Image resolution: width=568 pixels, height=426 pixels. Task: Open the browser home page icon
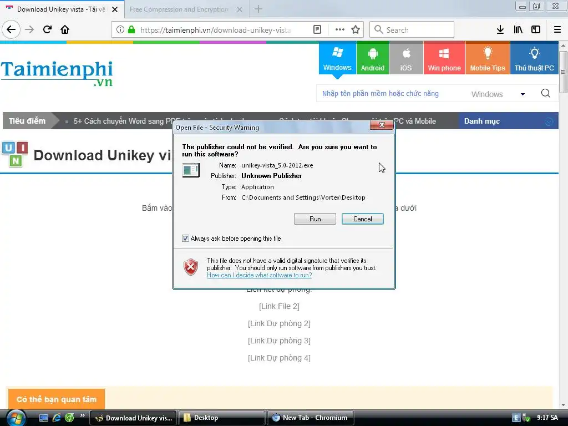click(65, 30)
